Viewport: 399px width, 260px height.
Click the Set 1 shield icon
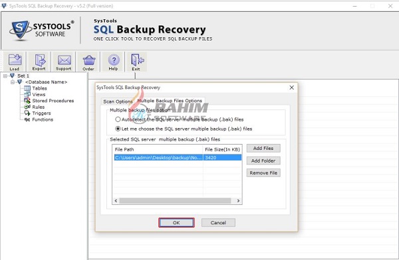[x=12, y=76]
